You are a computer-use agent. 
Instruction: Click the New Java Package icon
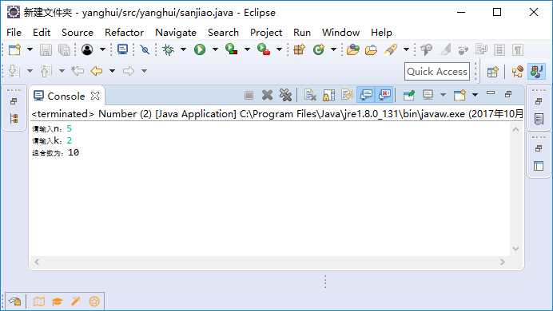click(x=299, y=49)
